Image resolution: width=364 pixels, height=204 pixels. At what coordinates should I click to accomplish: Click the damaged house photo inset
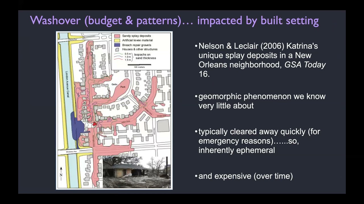coord(136,172)
